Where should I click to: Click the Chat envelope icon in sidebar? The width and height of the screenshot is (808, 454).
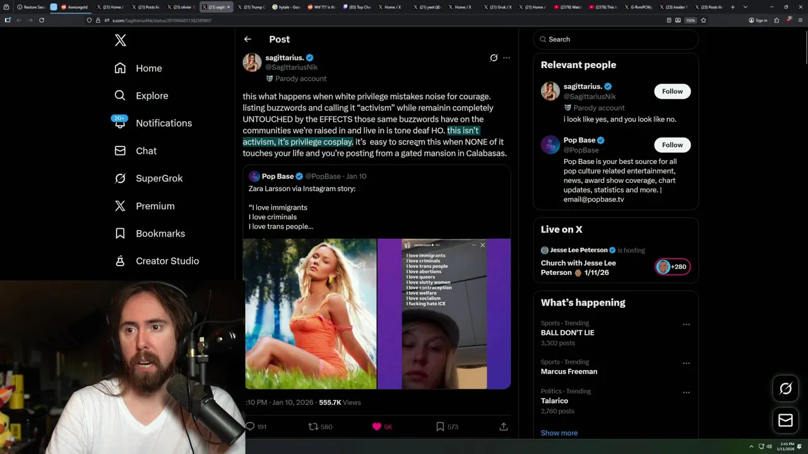tap(120, 151)
